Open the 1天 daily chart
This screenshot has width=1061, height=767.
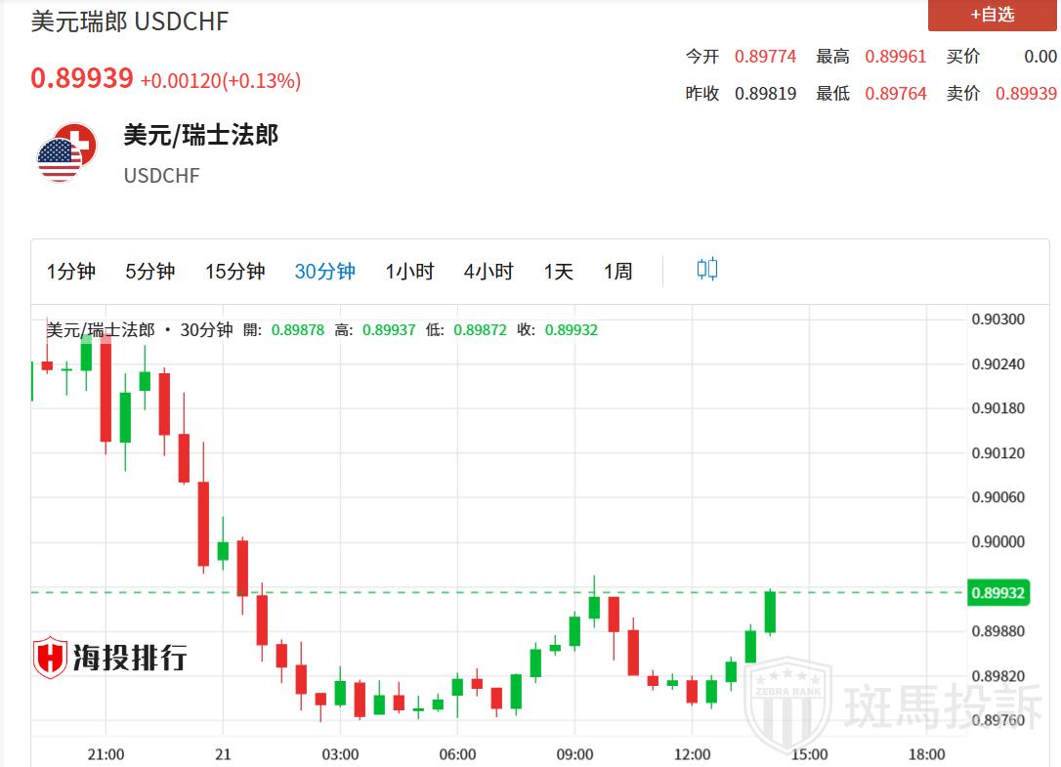559,272
